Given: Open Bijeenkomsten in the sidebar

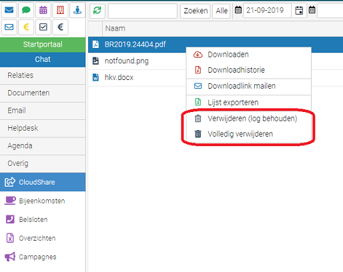Looking at the screenshot, I should tap(43, 201).
